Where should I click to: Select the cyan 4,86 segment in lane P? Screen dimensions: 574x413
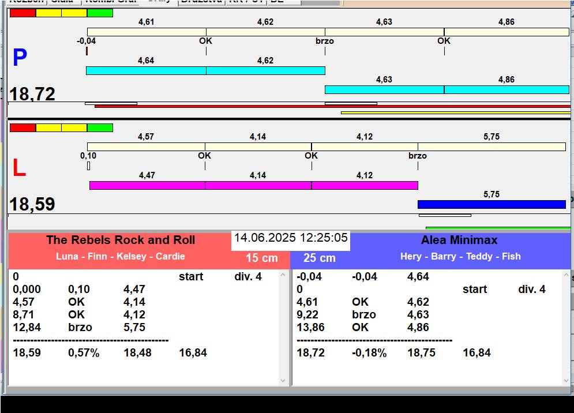click(x=507, y=89)
